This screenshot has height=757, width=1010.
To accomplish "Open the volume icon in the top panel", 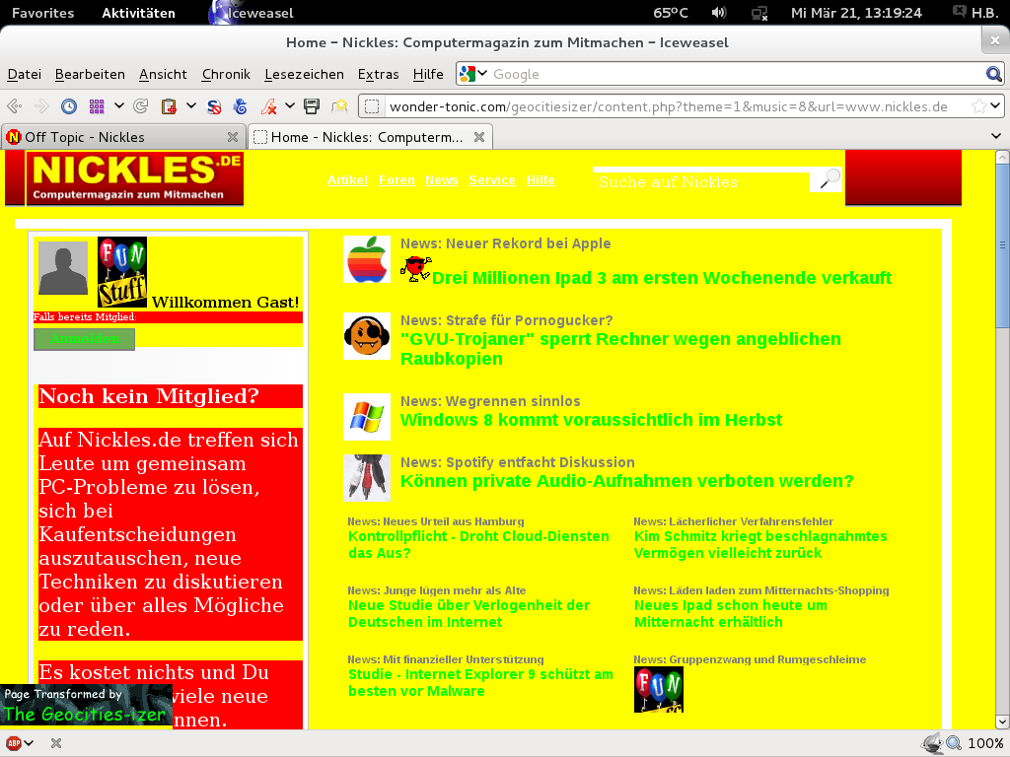I will pos(719,13).
